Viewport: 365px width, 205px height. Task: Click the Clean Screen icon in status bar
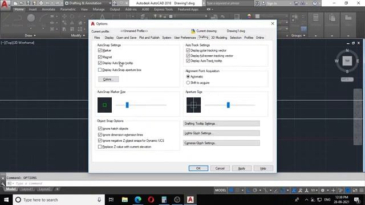[355, 190]
